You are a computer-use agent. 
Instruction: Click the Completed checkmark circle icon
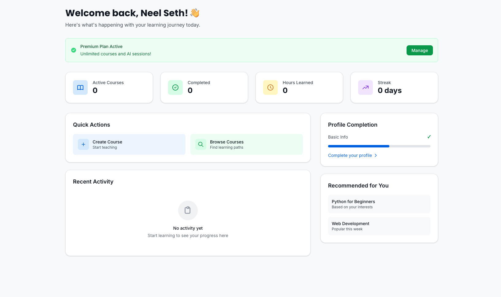175,87
